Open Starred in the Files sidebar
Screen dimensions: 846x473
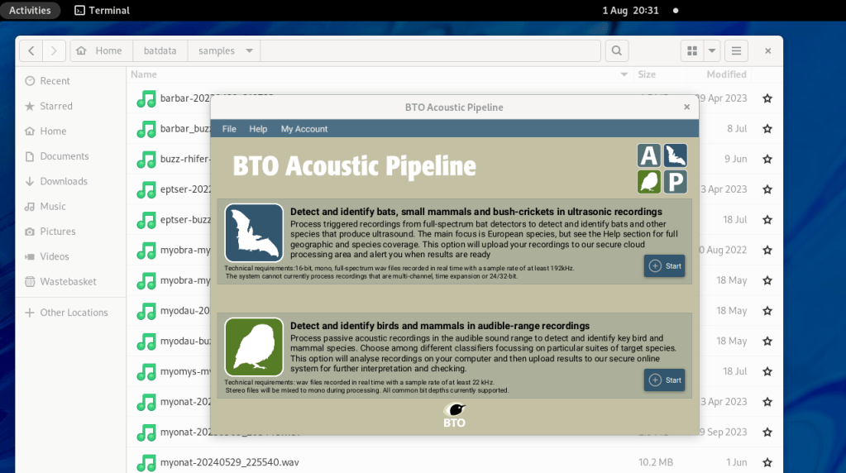(70, 106)
